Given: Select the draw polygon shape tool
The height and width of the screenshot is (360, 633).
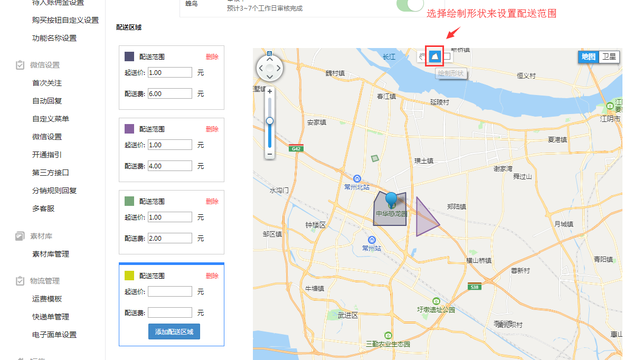Looking at the screenshot, I should pyautogui.click(x=434, y=56).
